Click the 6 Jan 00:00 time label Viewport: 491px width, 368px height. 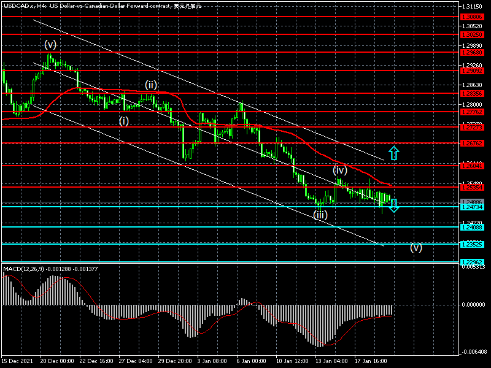click(252, 361)
